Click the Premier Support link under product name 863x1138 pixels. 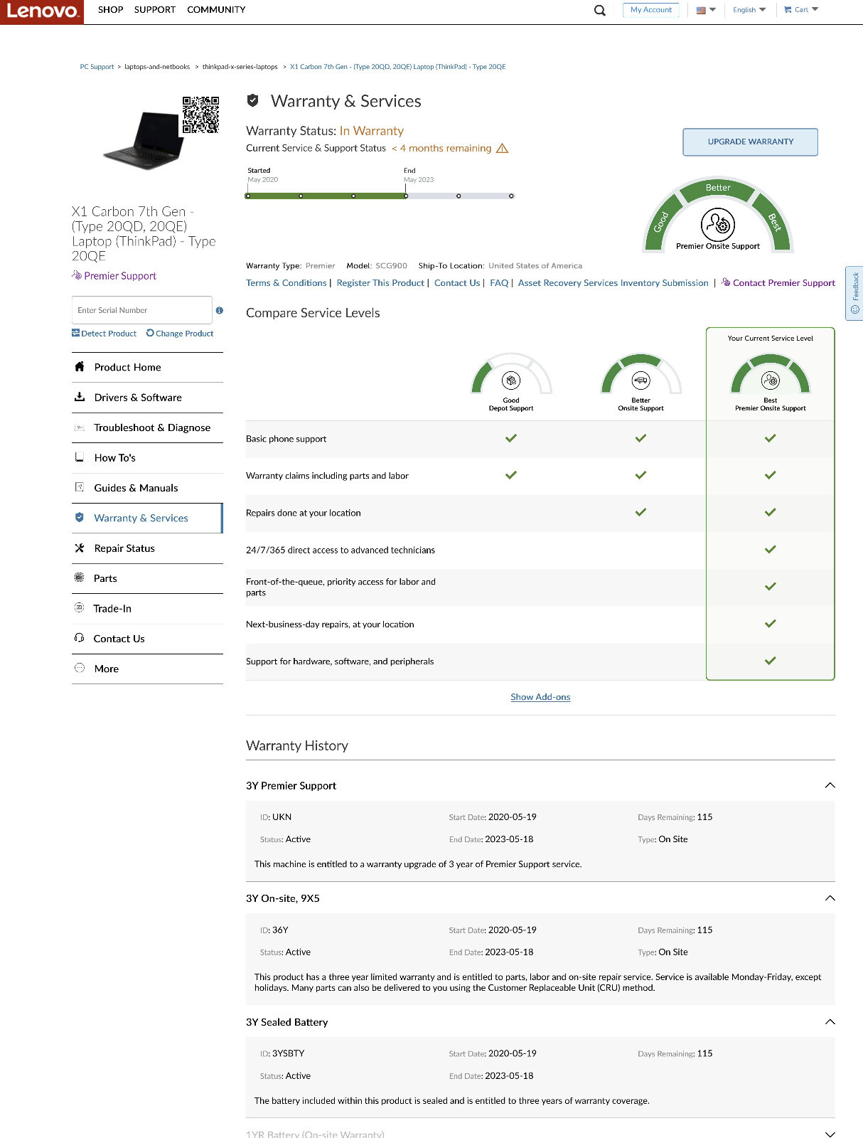(114, 276)
